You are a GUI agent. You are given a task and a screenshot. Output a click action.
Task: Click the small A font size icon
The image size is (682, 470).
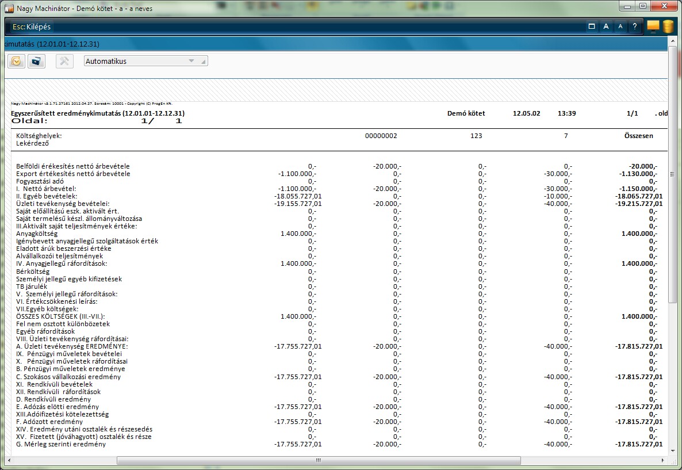click(620, 26)
